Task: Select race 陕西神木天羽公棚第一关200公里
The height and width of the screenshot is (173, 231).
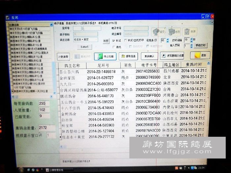Action: pyautogui.click(x=31, y=91)
